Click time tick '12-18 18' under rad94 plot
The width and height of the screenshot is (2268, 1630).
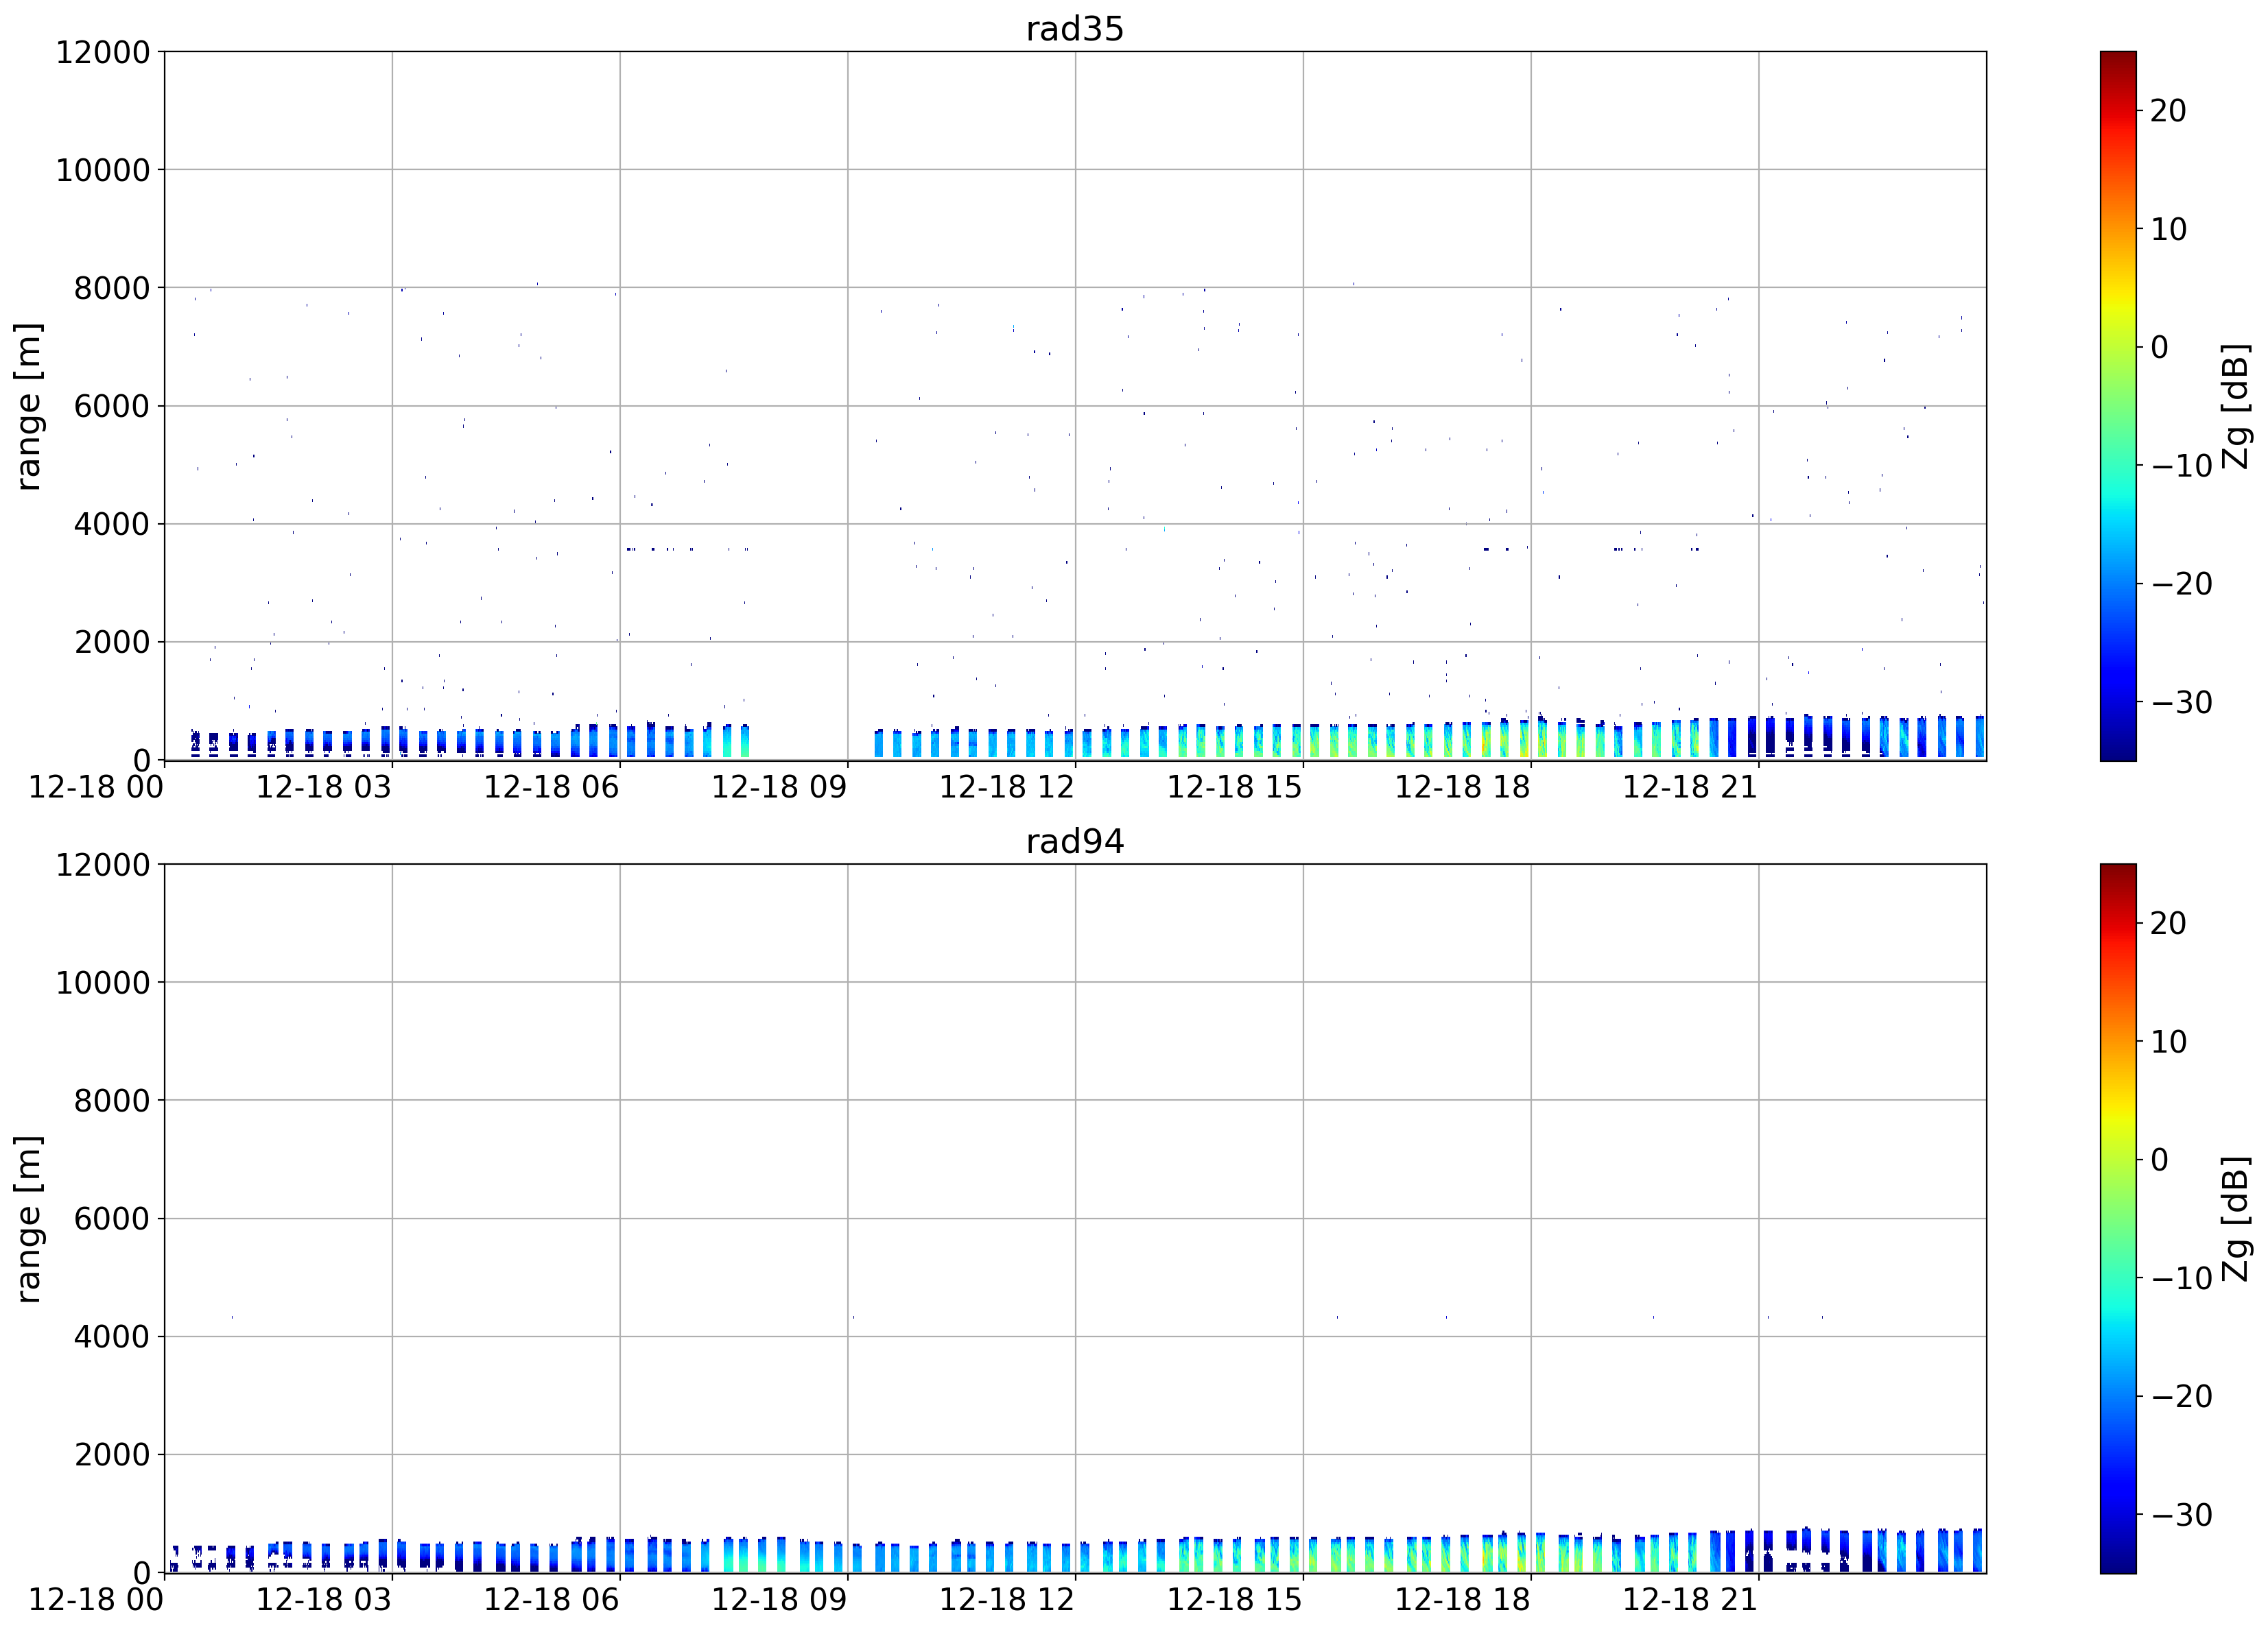point(1463,1600)
